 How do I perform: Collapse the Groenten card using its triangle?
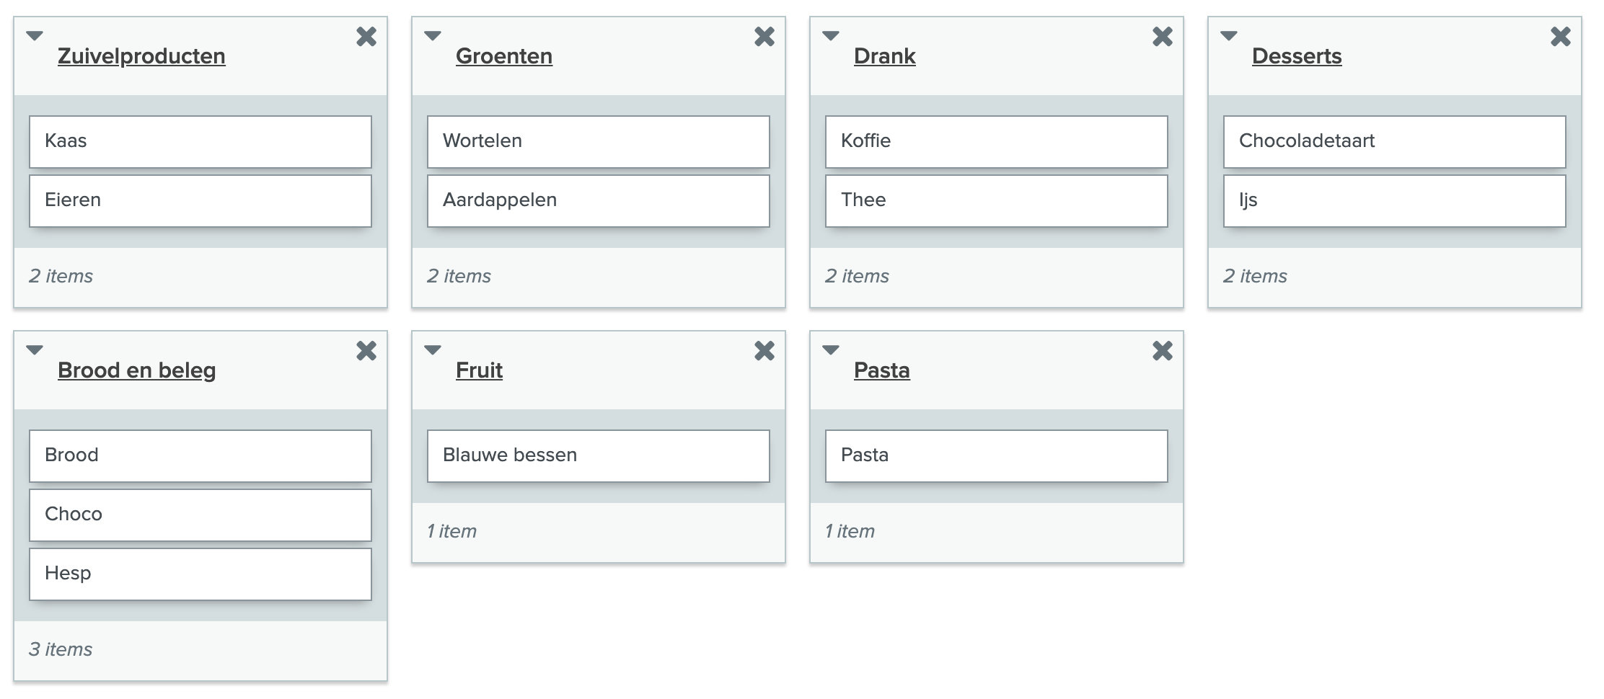click(433, 35)
